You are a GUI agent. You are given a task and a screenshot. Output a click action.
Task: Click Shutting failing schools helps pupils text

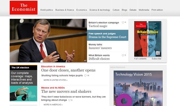click(62, 76)
